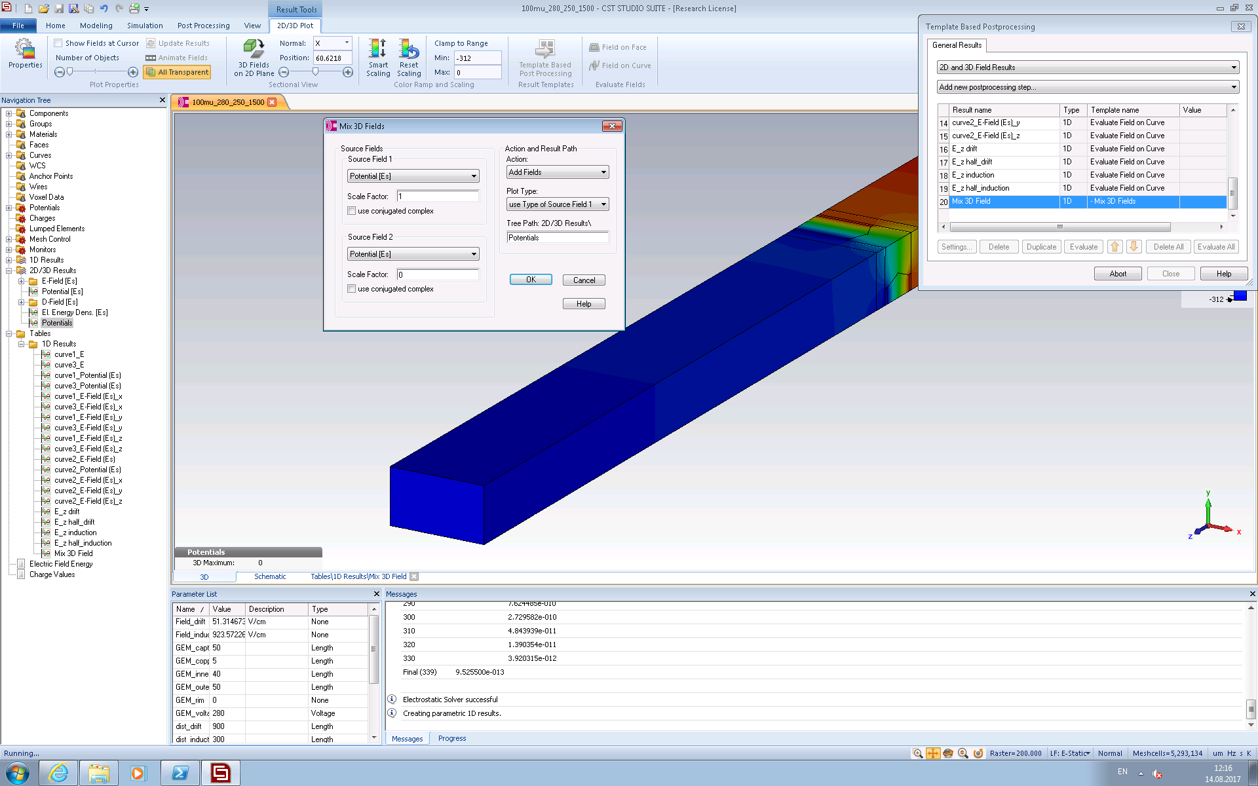Click the Undo arrow icon
This screenshot has width=1258, height=786.
(x=104, y=9)
